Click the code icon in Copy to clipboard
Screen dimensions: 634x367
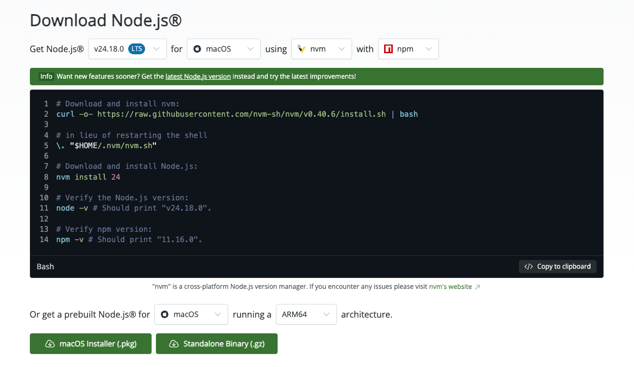[x=529, y=267]
